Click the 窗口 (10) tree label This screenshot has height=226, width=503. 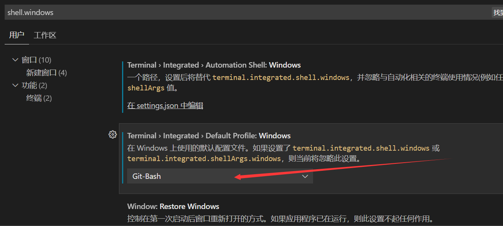point(36,60)
